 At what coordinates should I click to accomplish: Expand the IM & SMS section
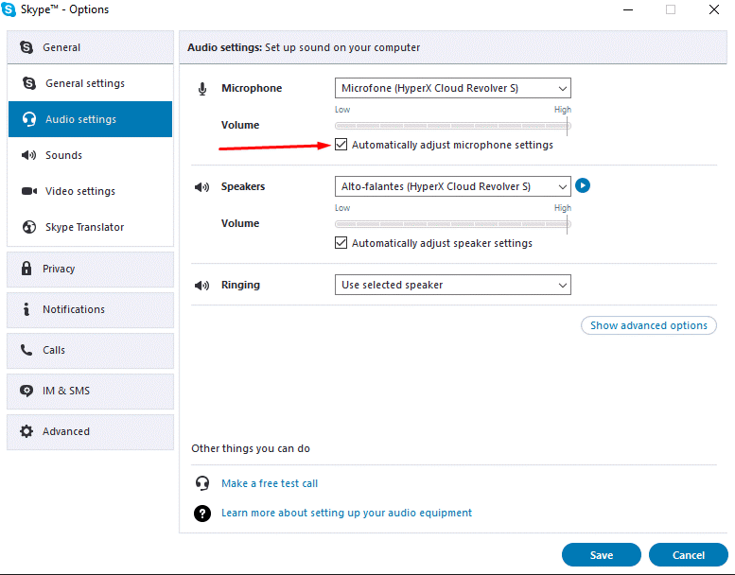pyautogui.click(x=90, y=392)
